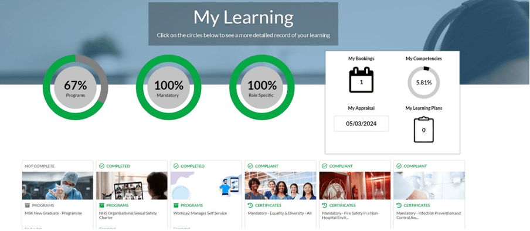Viewport: 530px width, 231px height.
Task: Open the fire hose reel thumbnail
Action: pyautogui.click(x=355, y=185)
